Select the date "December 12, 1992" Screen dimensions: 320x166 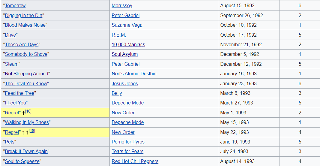point(241,64)
